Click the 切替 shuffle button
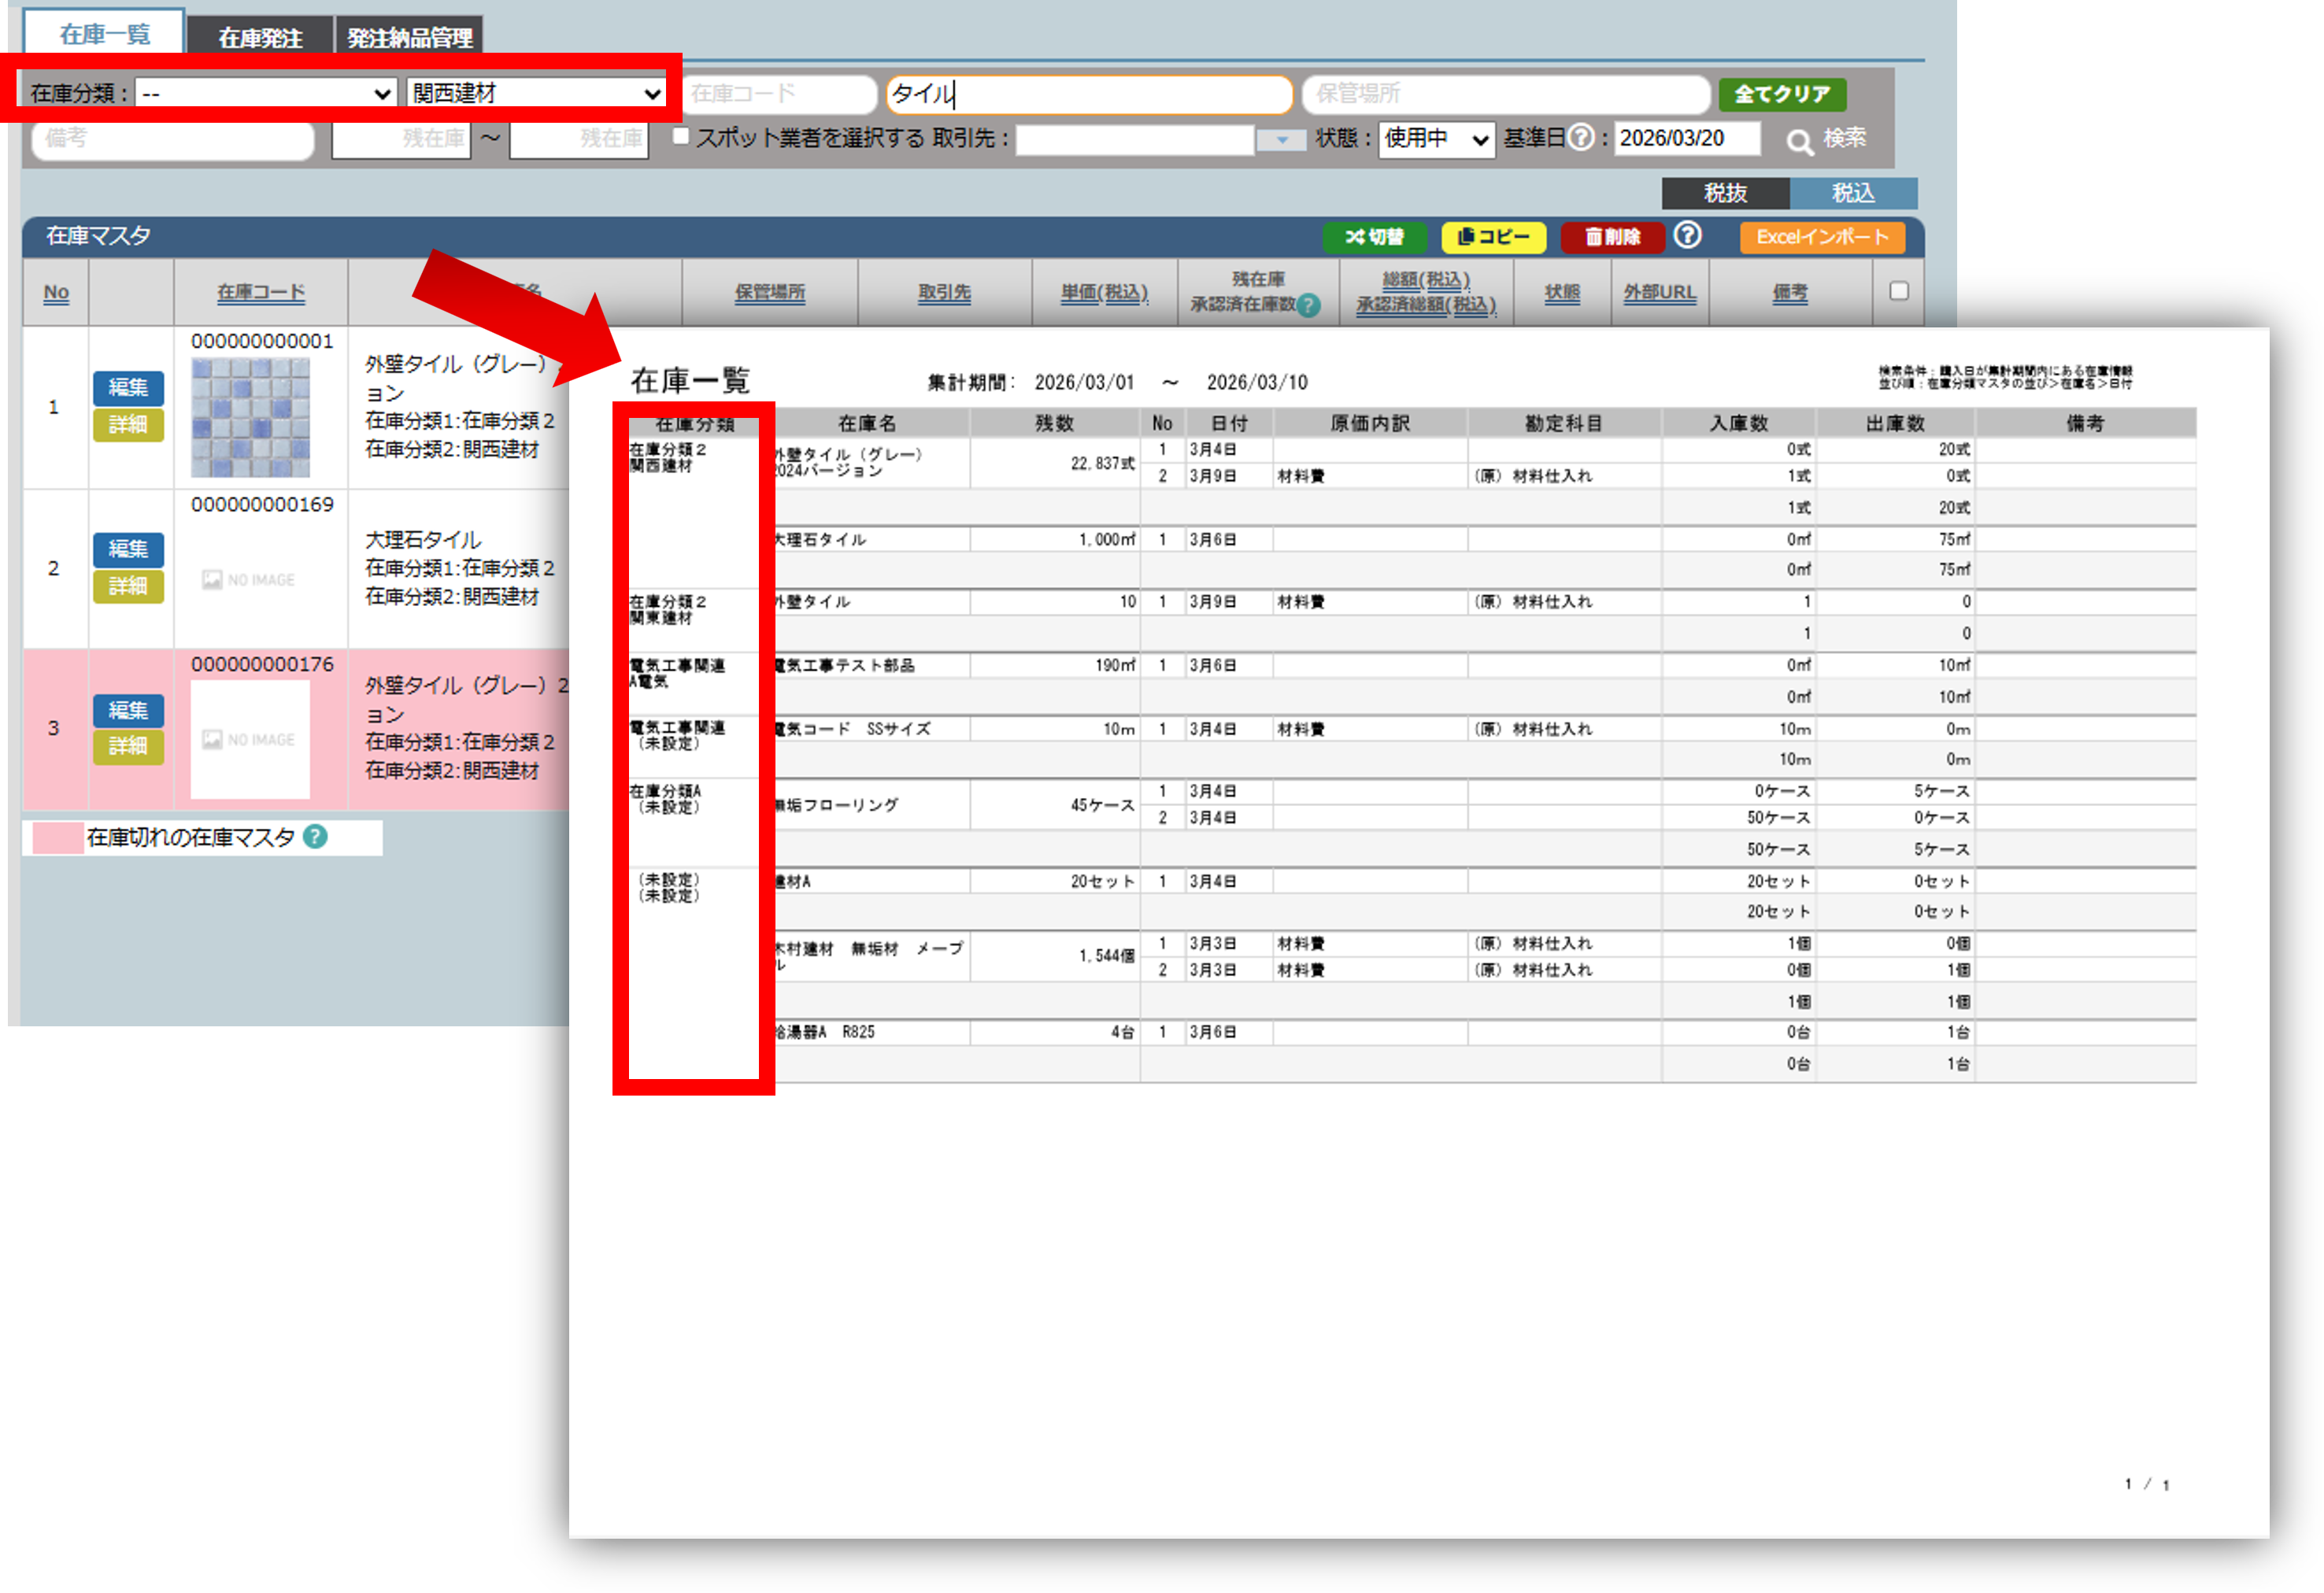This screenshot has height=1593, width=2324. 1375,237
